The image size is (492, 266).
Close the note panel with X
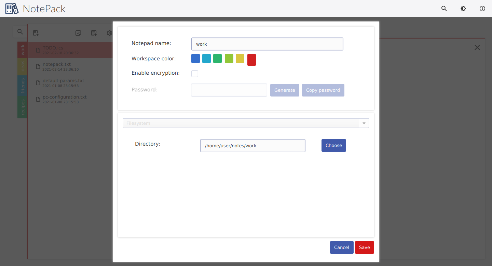(x=477, y=47)
